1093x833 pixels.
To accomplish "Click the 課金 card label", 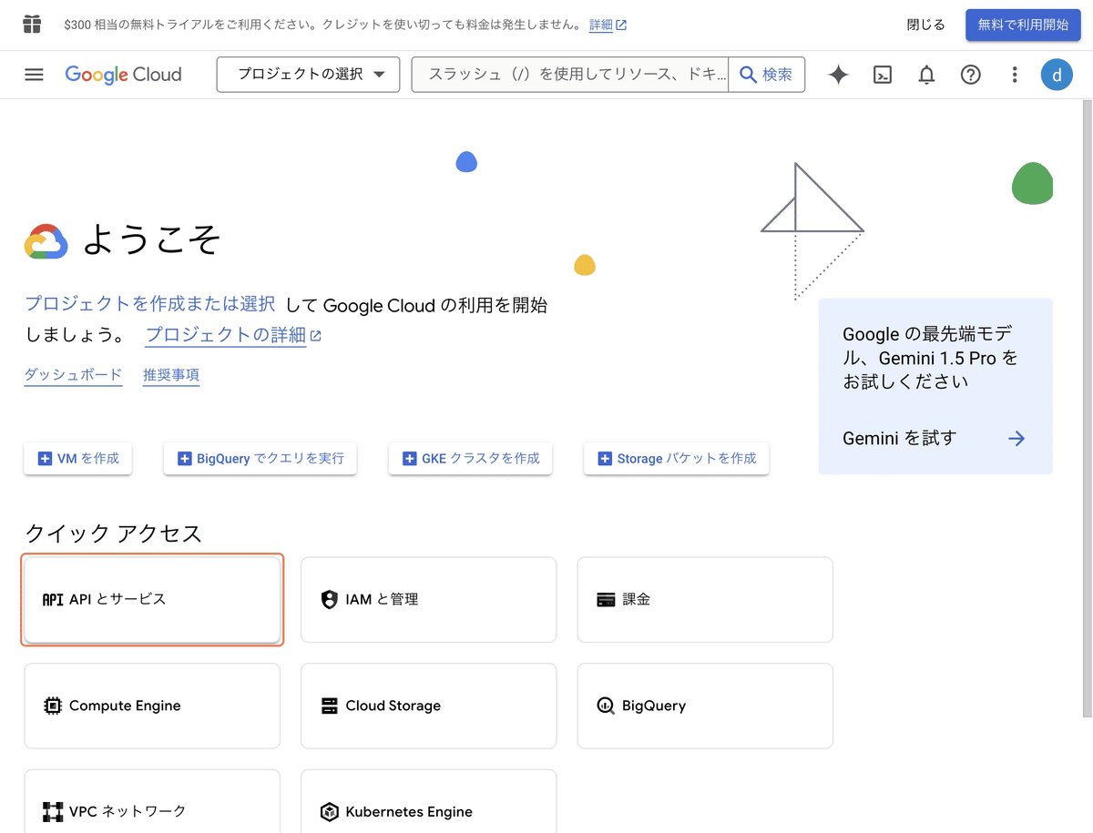I will point(636,600).
